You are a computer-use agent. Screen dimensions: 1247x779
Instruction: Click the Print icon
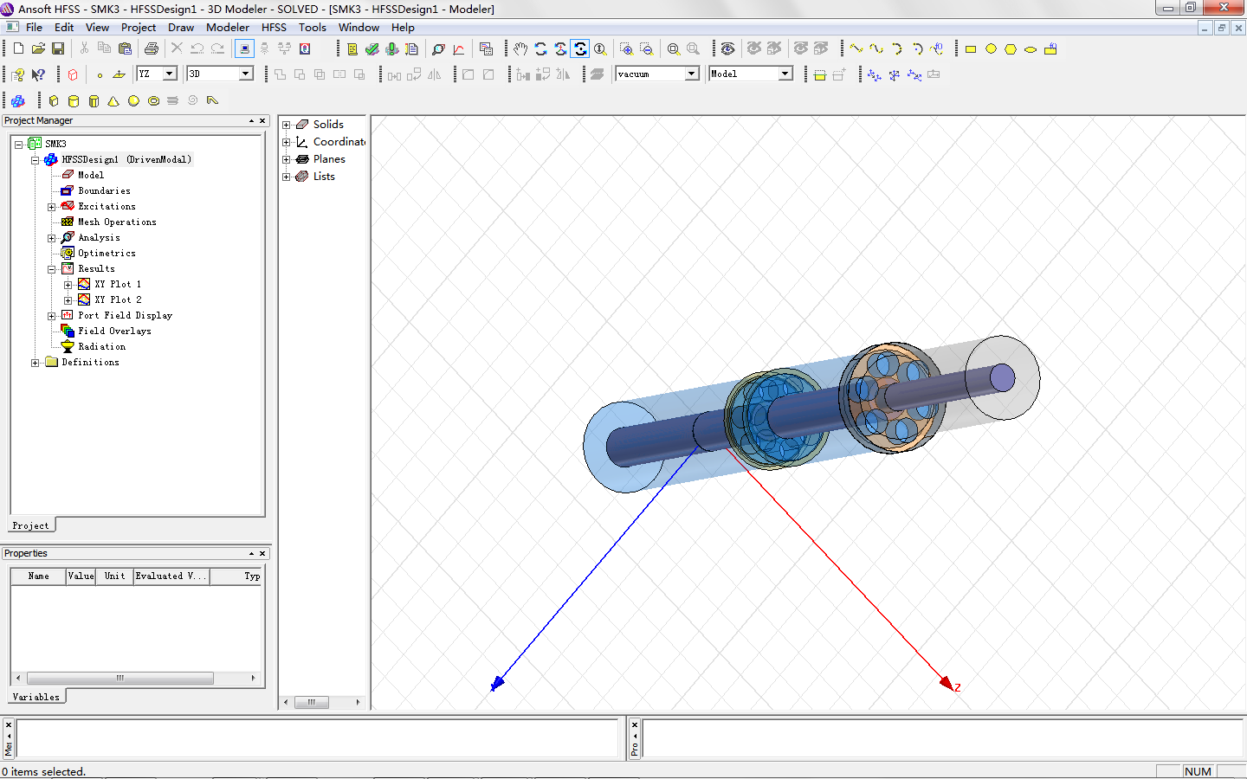click(x=152, y=49)
